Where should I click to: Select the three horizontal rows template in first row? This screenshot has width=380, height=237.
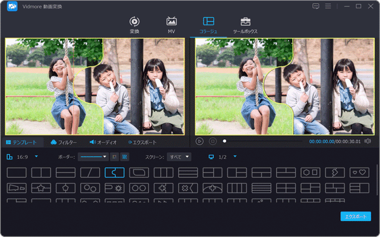[188, 172]
